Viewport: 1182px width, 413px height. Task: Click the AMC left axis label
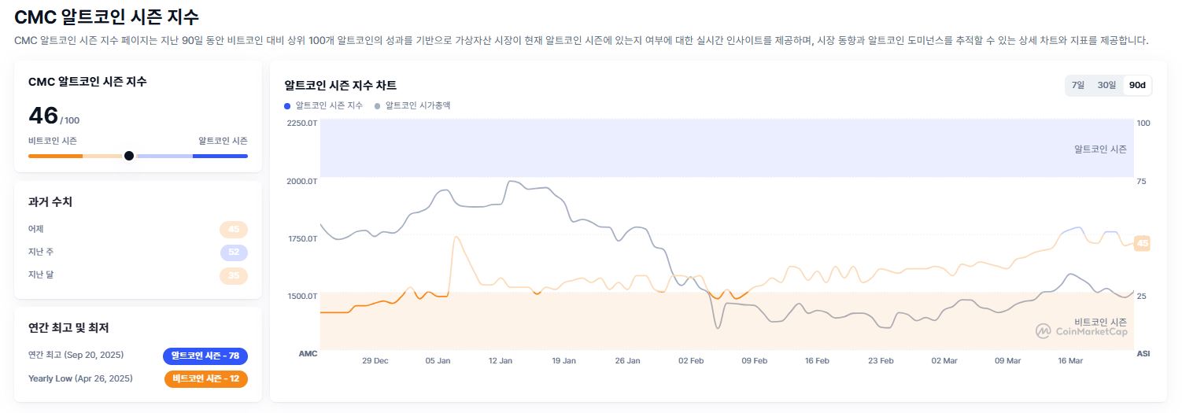308,353
